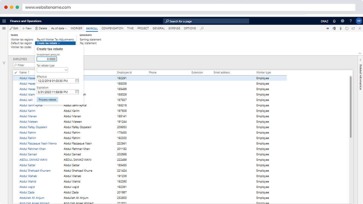Click the DRAZ company selector

click(x=324, y=21)
